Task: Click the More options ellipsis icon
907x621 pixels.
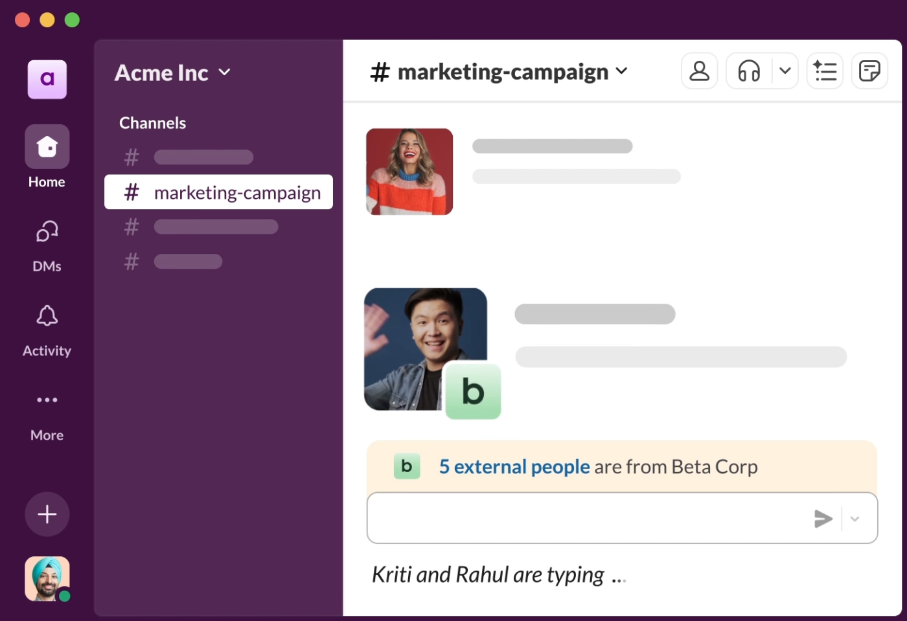Action: [47, 400]
